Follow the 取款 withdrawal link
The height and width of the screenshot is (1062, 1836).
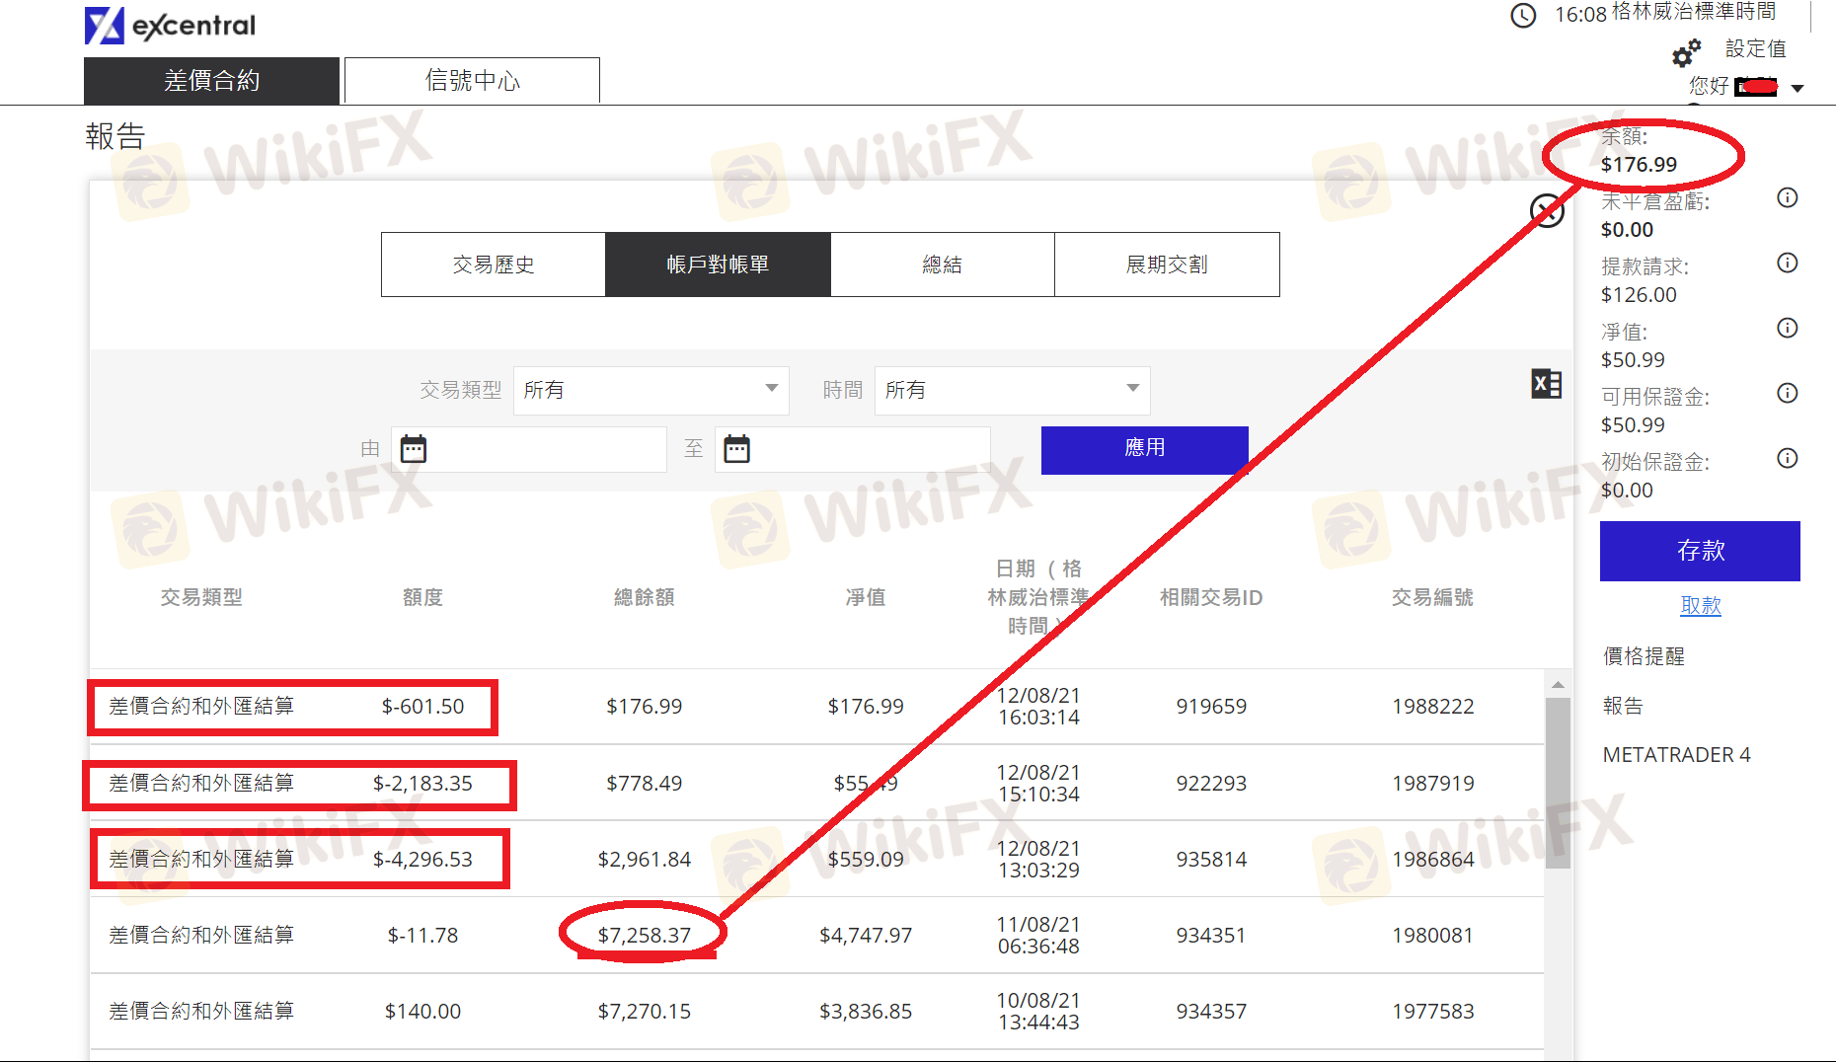[1700, 605]
